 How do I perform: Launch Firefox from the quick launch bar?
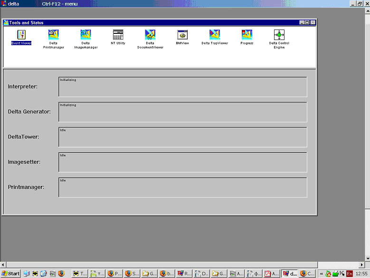click(61, 274)
